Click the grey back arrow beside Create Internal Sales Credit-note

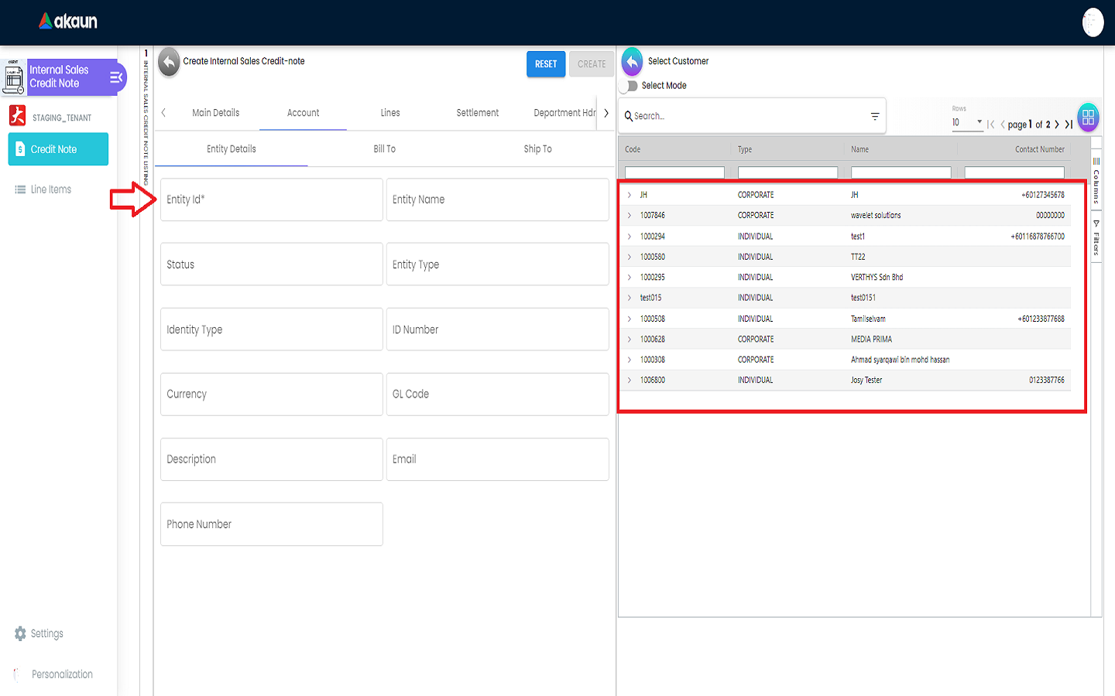tap(169, 63)
